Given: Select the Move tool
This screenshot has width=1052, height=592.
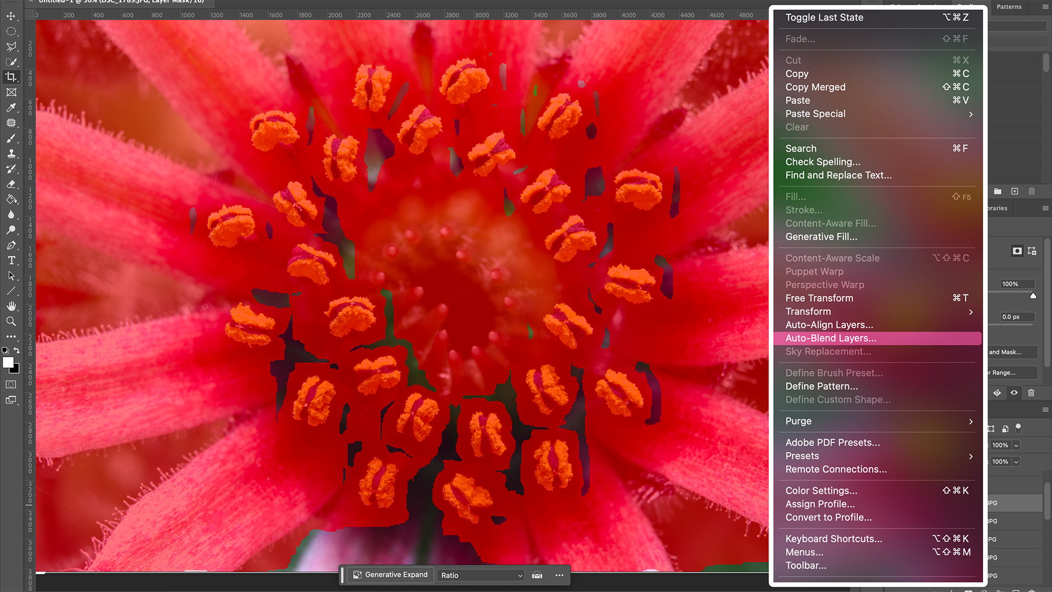Looking at the screenshot, I should tap(11, 16).
